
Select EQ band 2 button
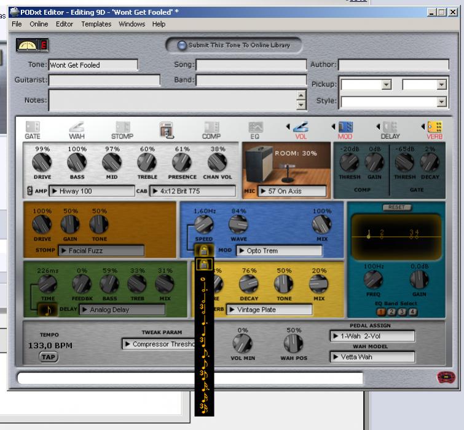391,312
